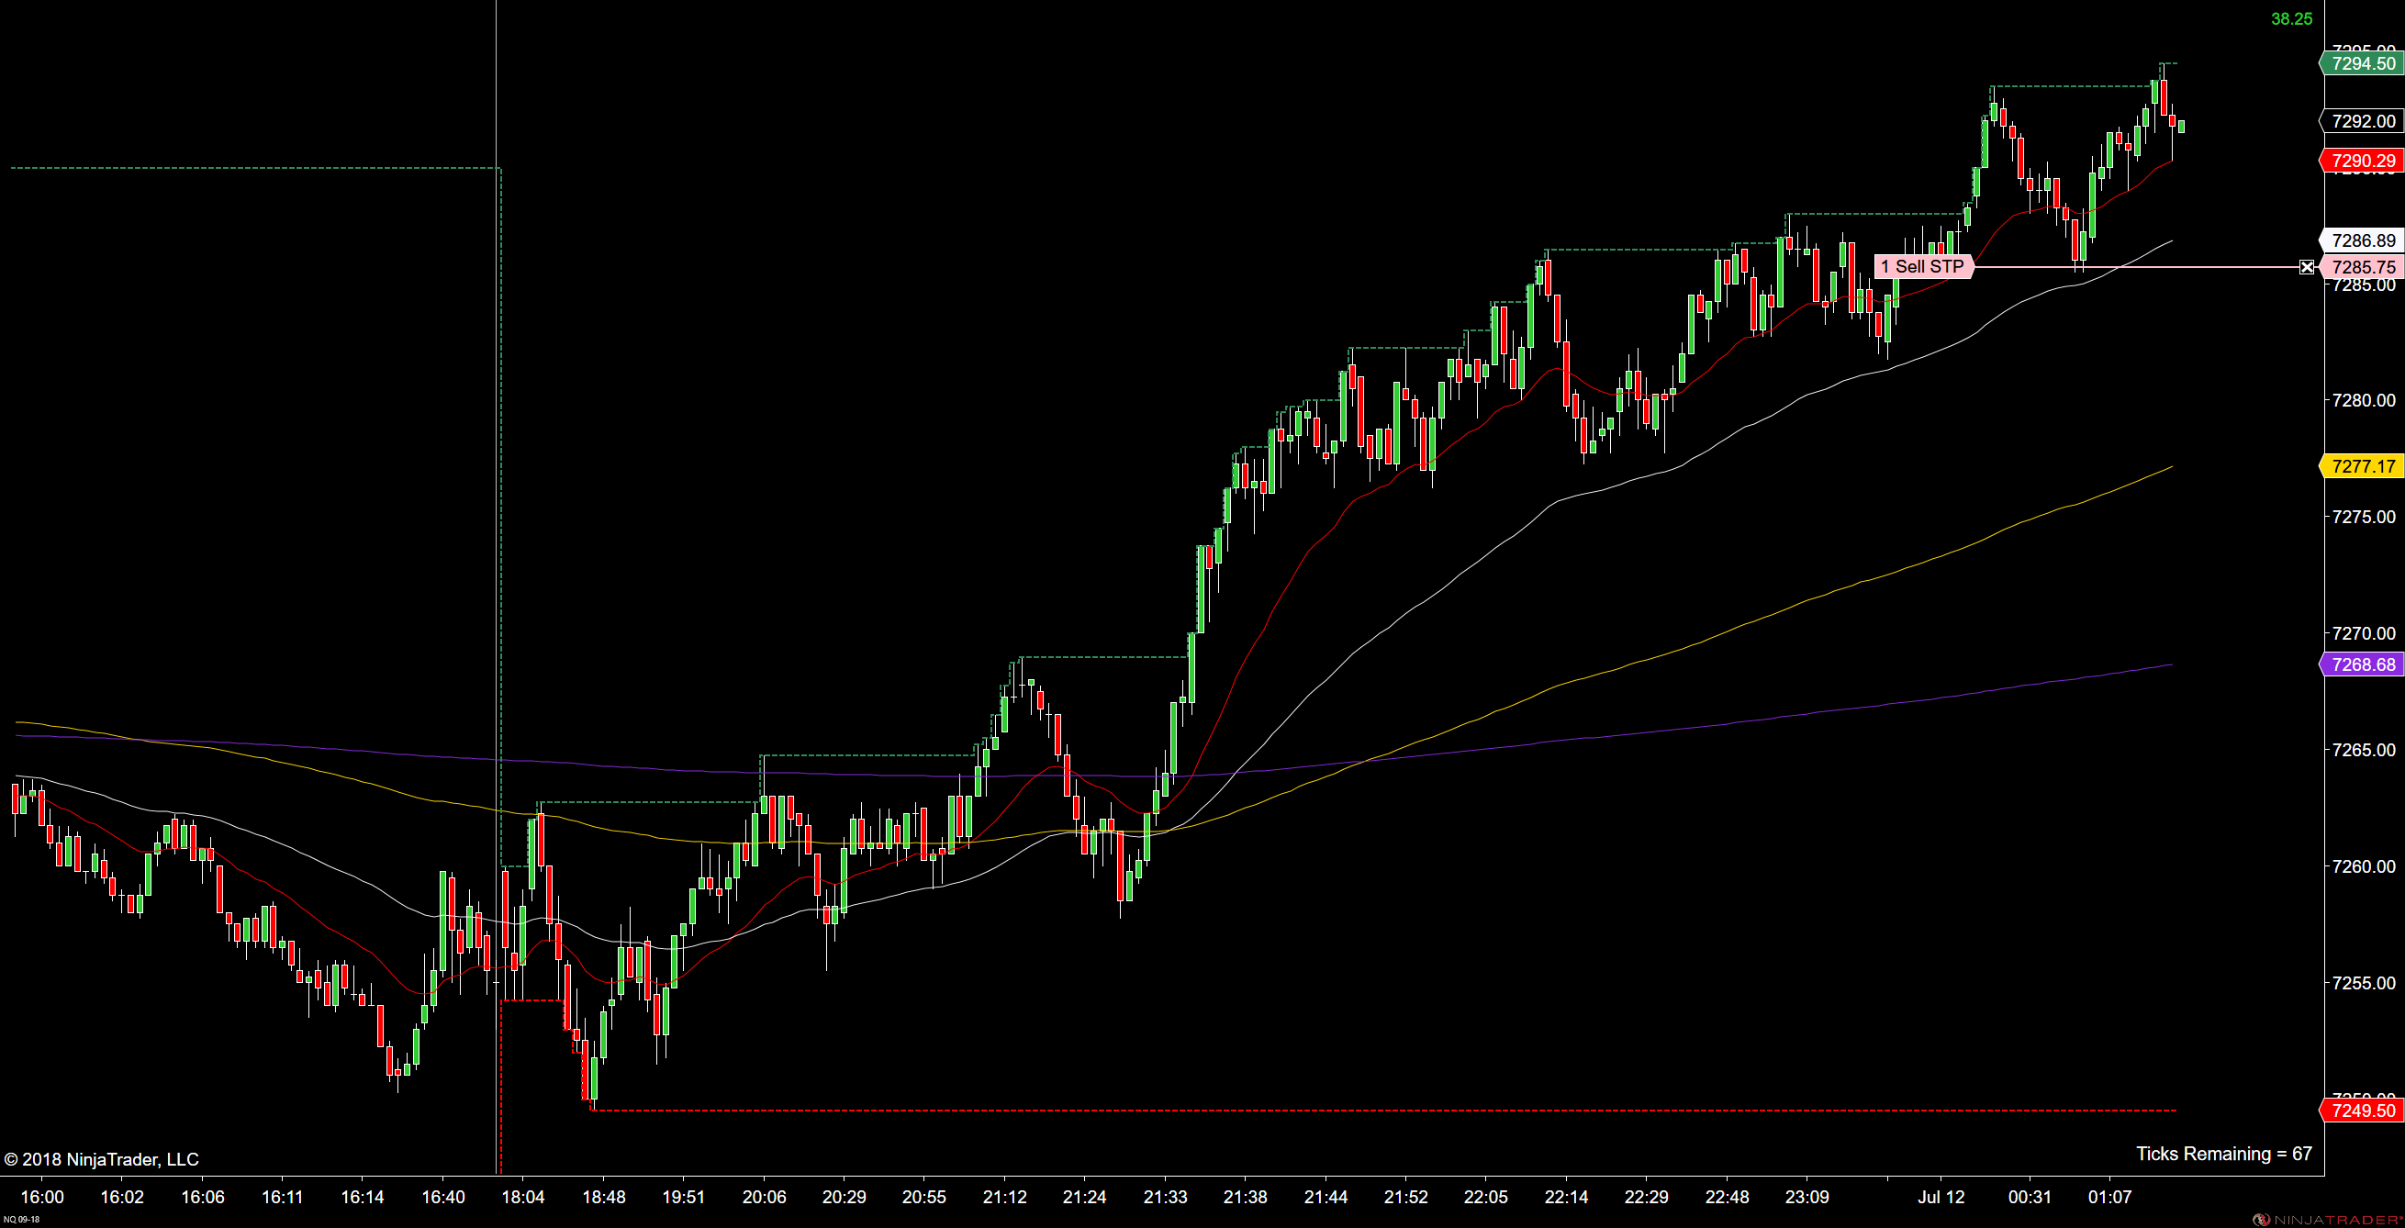Click the 16:02 time axis label
Screen dimensions: 2405x1228
tap(122, 1197)
